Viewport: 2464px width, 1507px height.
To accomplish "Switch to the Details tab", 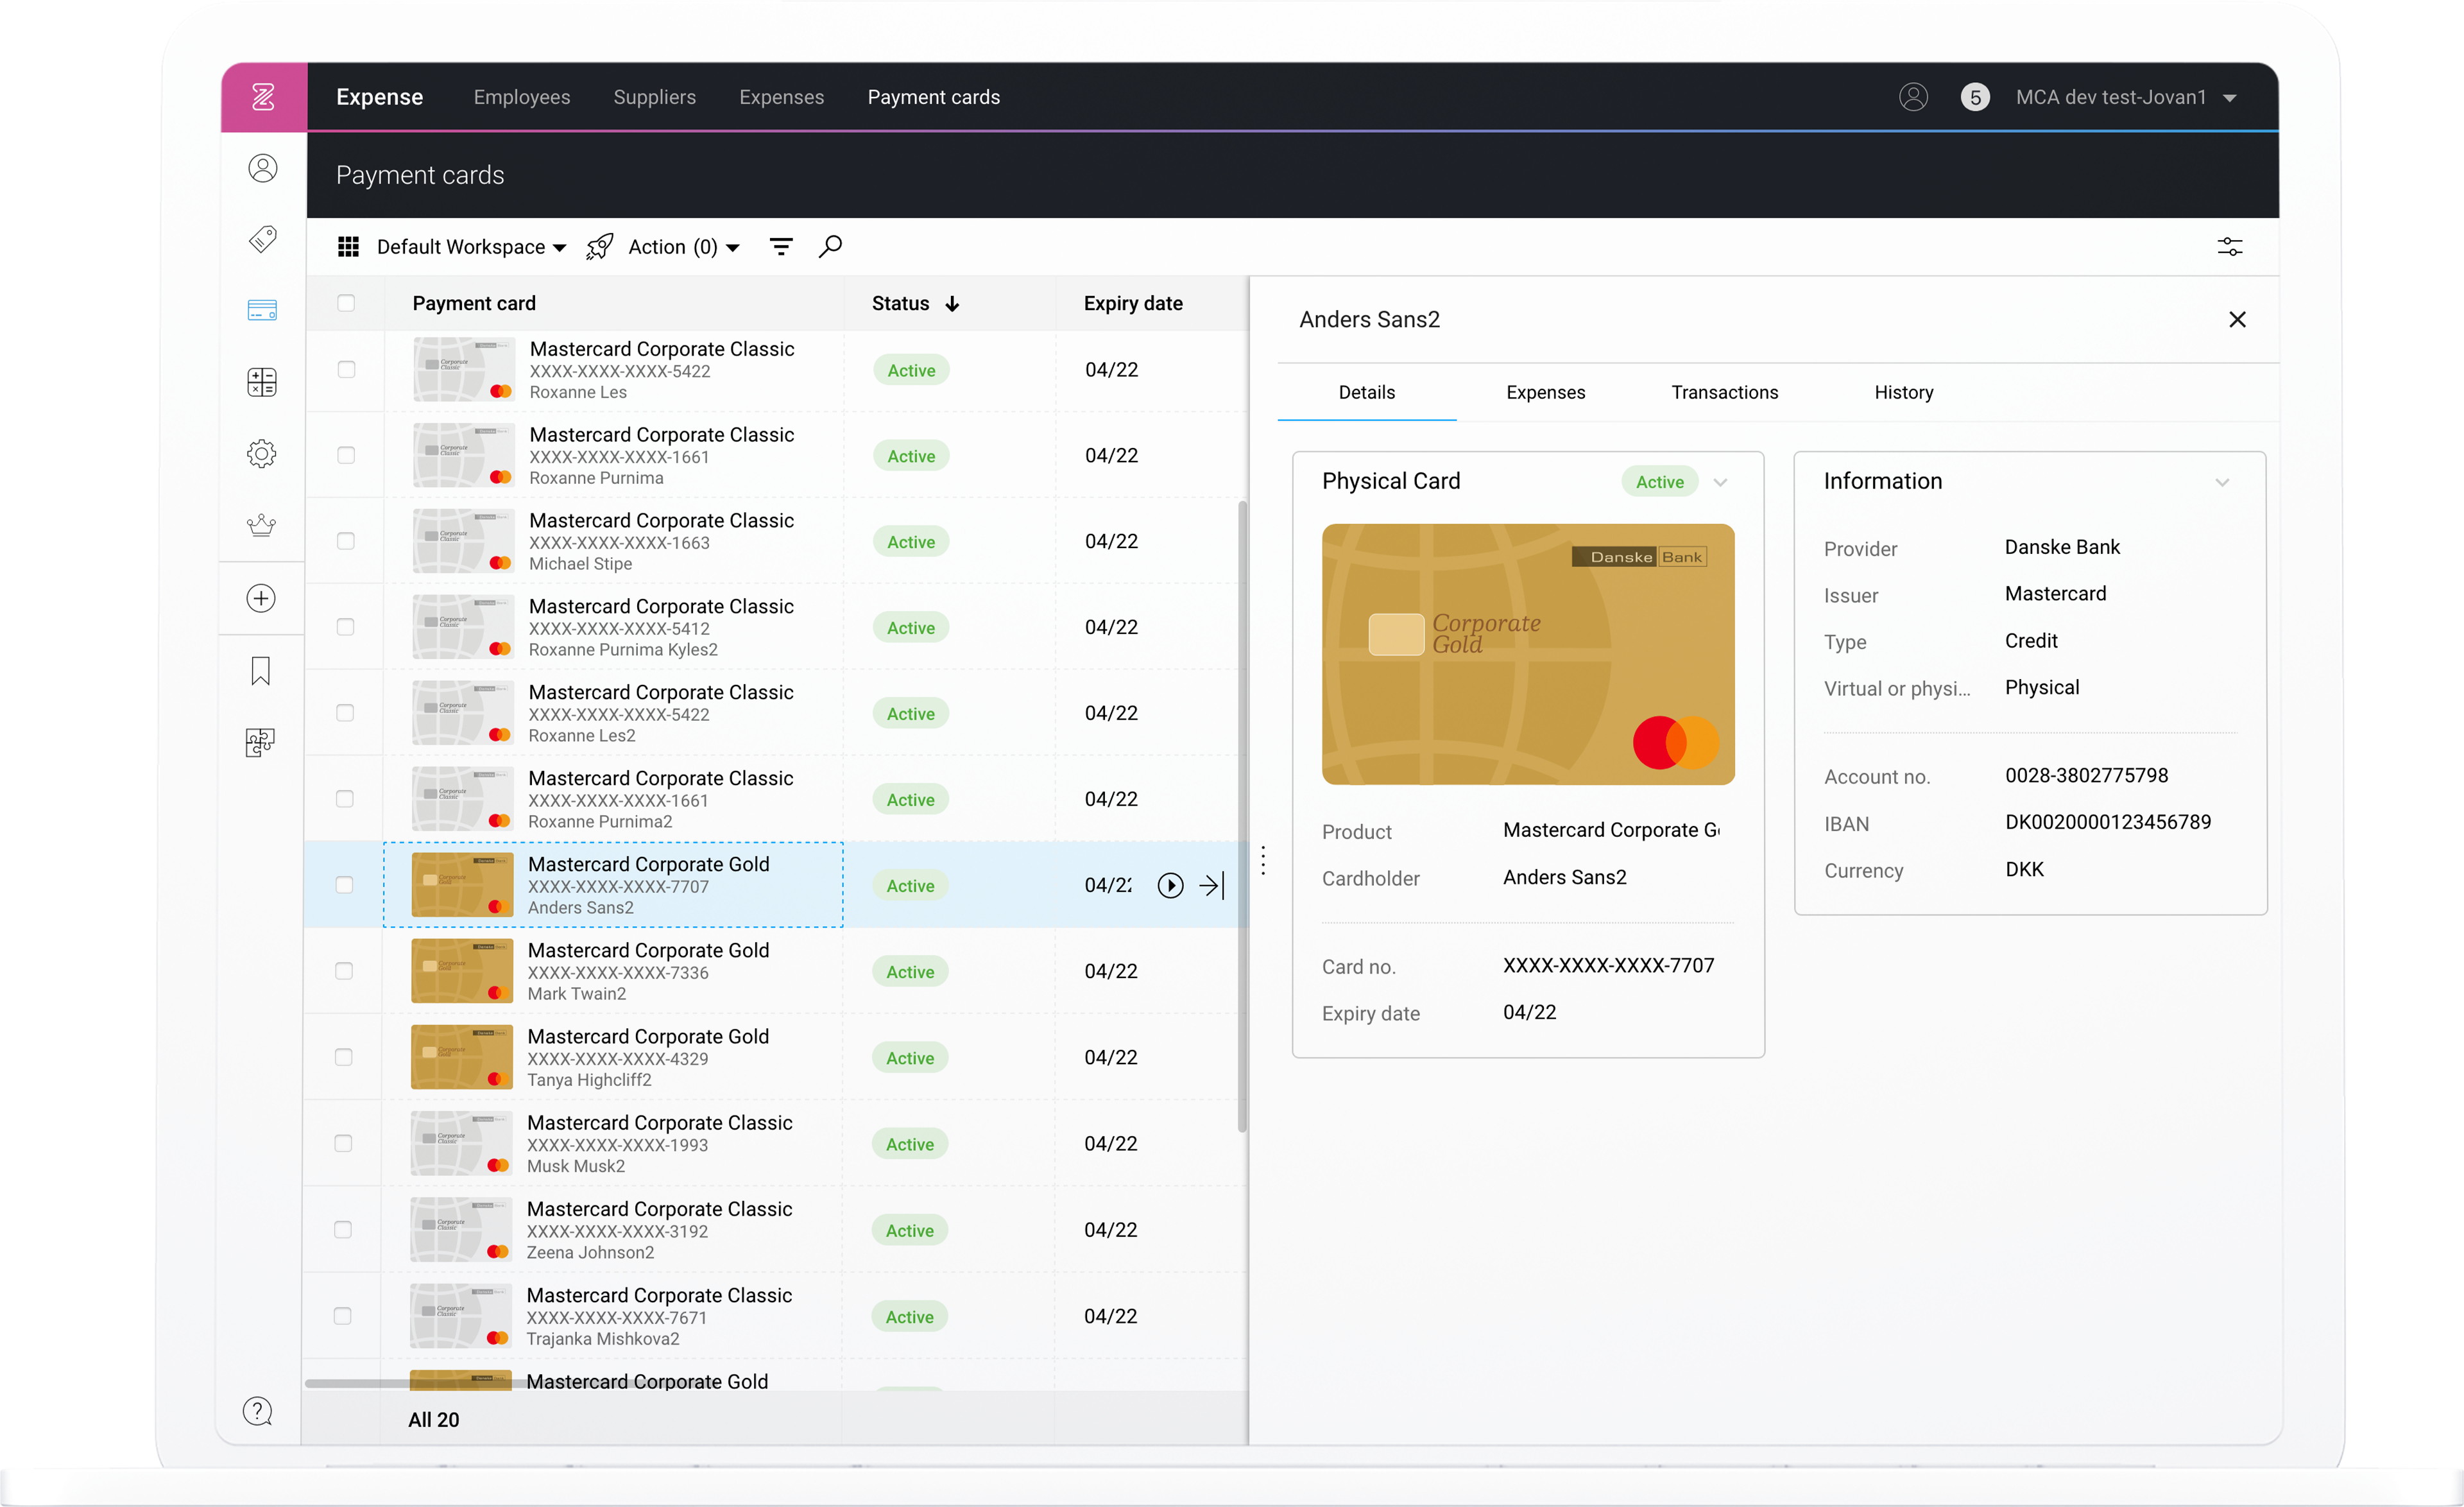I will point(1367,393).
